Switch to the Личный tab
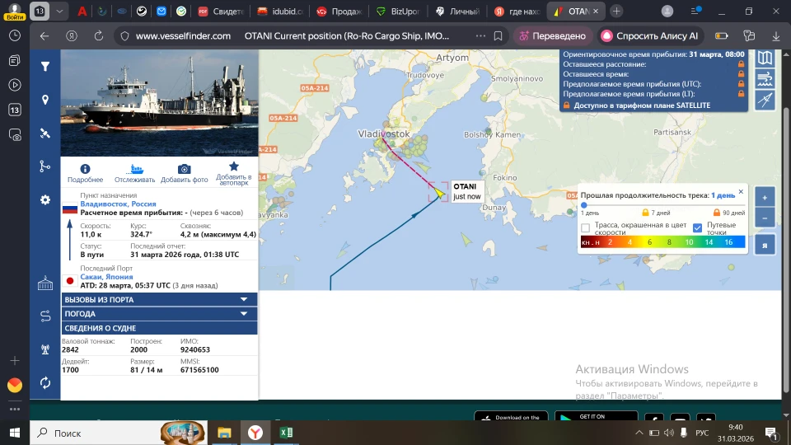Image resolution: width=791 pixels, height=445 pixels. [457, 11]
